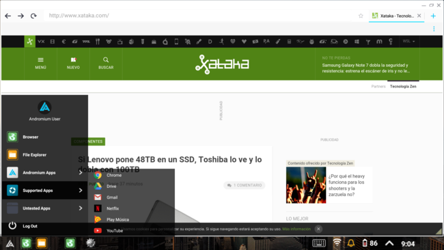Close the Xataka browser tab
The width and height of the screenshot is (444, 250).
click(x=419, y=16)
